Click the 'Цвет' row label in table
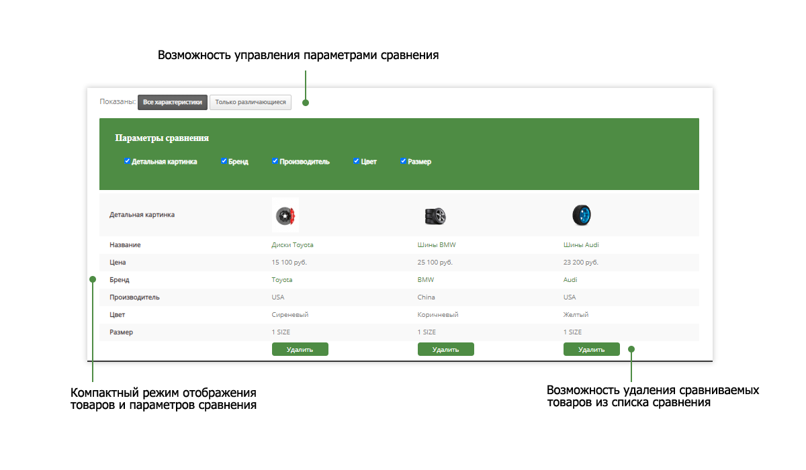Viewport: 806px width, 470px height. tap(117, 315)
